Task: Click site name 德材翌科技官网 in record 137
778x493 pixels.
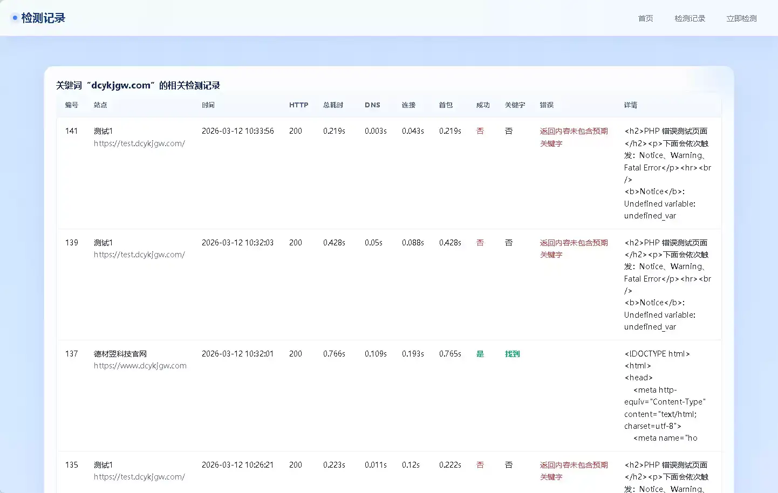Action: pyautogui.click(x=121, y=353)
